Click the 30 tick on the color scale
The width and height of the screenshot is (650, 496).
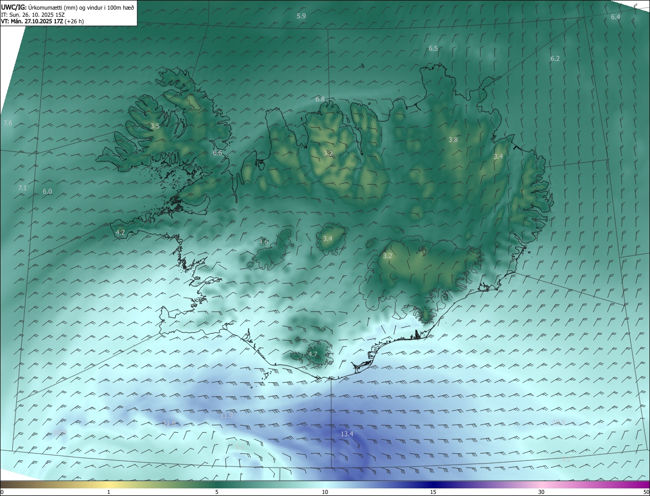[541, 492]
